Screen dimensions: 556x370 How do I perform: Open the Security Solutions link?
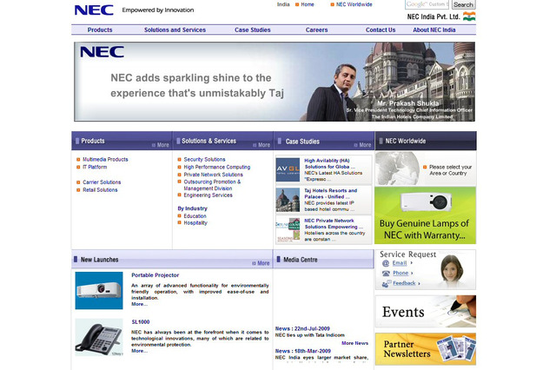click(x=204, y=160)
